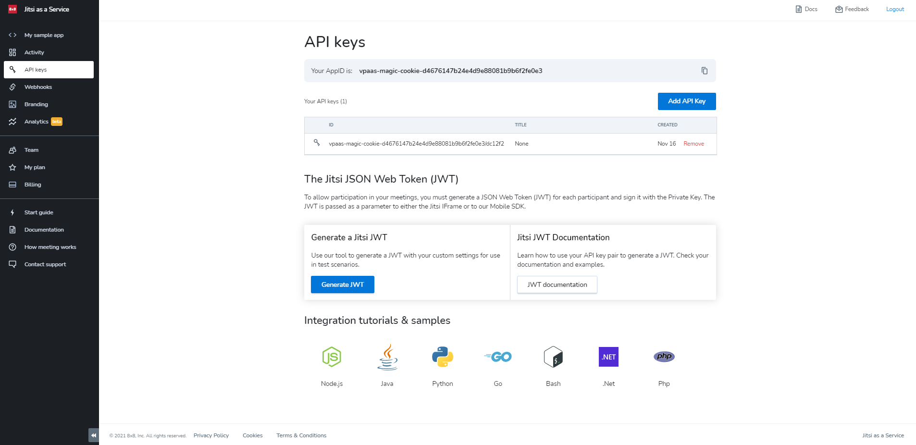Screen dimensions: 916x445
Task: Open the Webhooks section
Action: pyautogui.click(x=38, y=87)
